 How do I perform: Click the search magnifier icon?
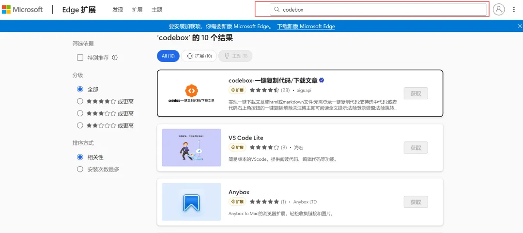(277, 10)
